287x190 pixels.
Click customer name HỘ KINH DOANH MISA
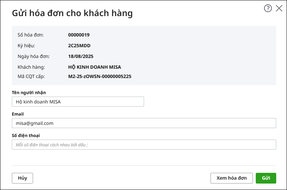pyautogui.click(x=94, y=67)
